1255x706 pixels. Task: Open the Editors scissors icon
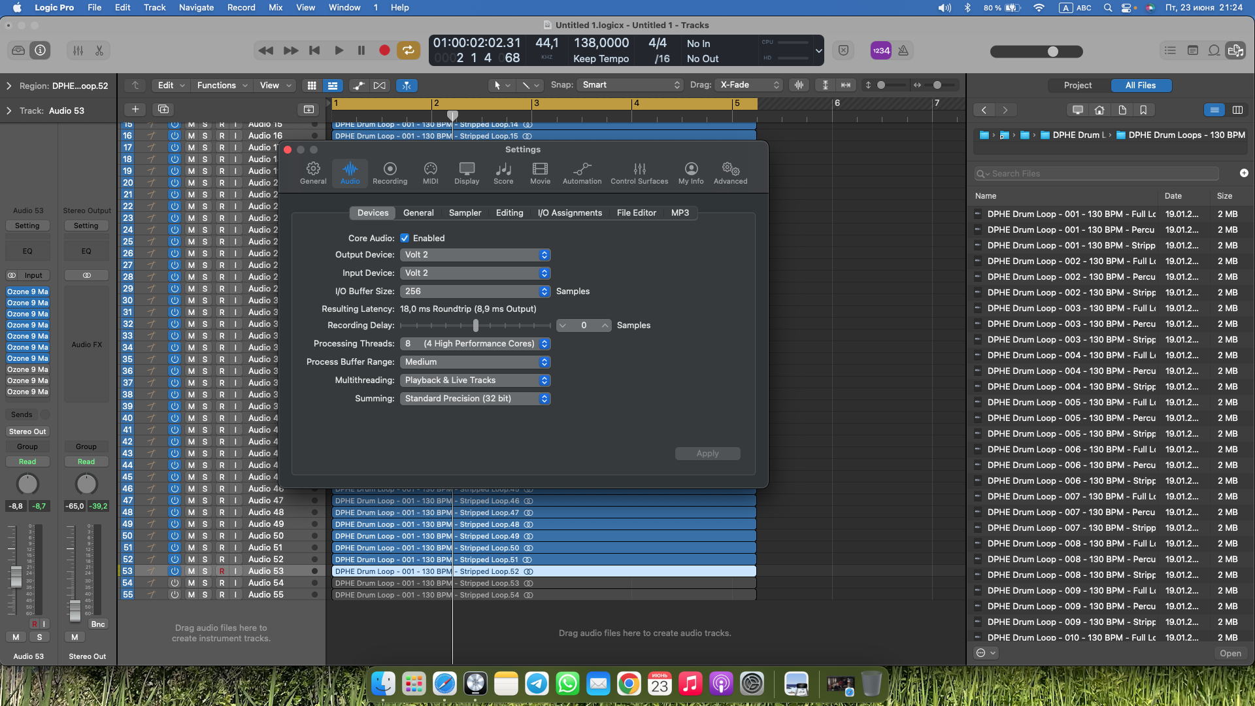[x=99, y=50]
